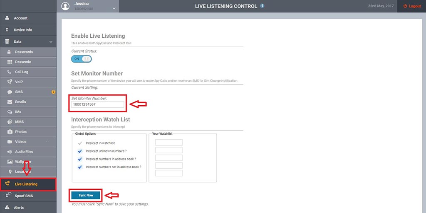Open the SMS sidebar item
Image resolution: width=426 pixels, height=213 pixels.
pos(19,92)
